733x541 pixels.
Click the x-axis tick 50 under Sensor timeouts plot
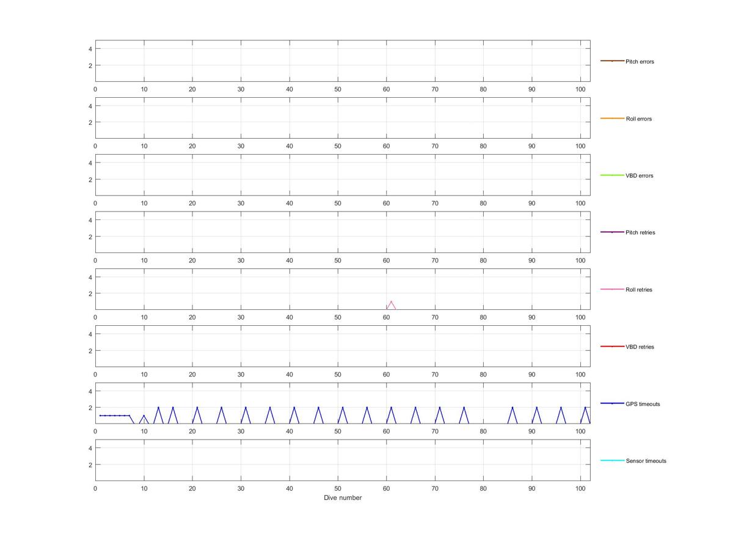pos(338,488)
